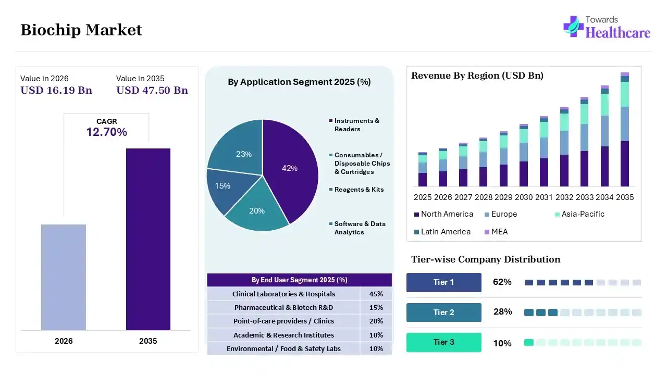This screenshot has height=375, width=667.
Task: Click the 2026 bar in CAGR chart
Action: pyautogui.click(x=64, y=277)
